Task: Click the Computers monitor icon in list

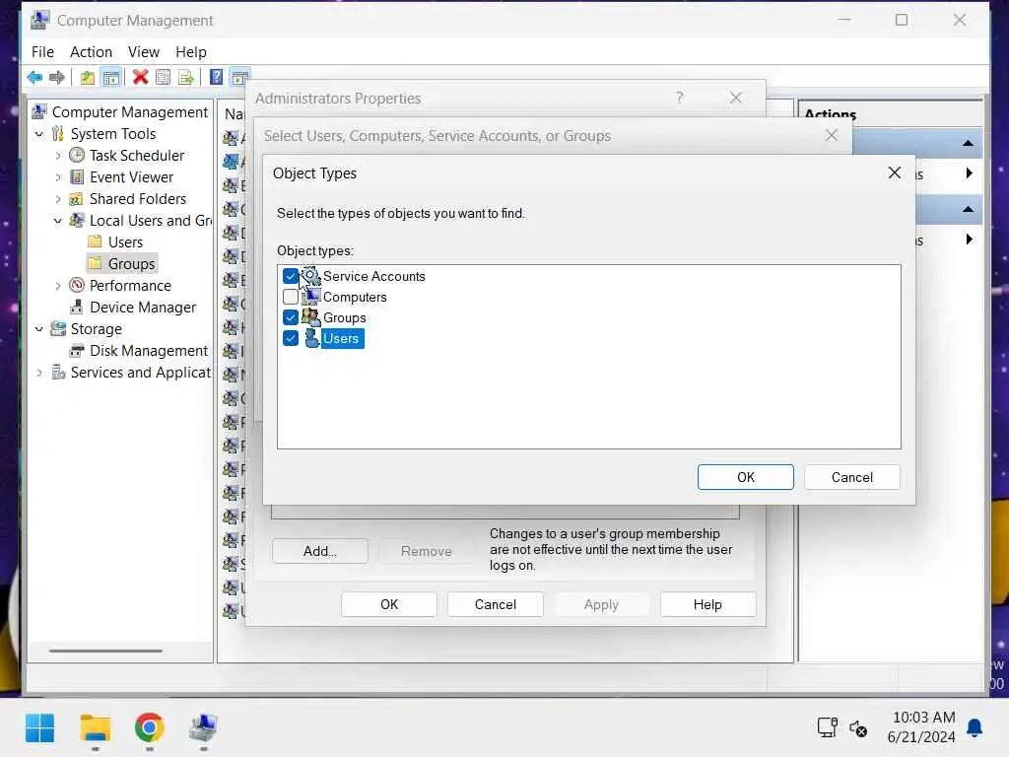Action: pyautogui.click(x=311, y=297)
